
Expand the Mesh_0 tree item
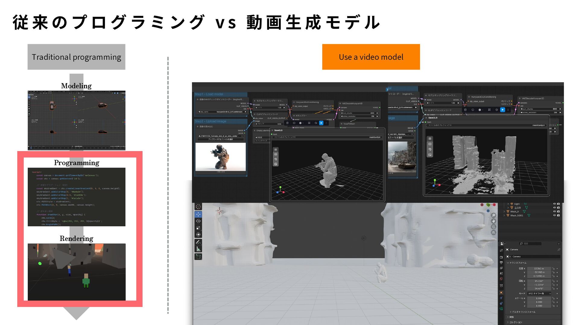(504, 212)
